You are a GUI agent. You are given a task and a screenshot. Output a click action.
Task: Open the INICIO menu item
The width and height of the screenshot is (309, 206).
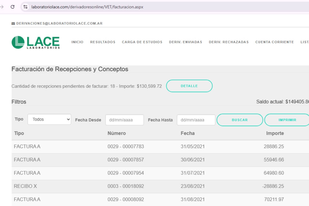77,42
